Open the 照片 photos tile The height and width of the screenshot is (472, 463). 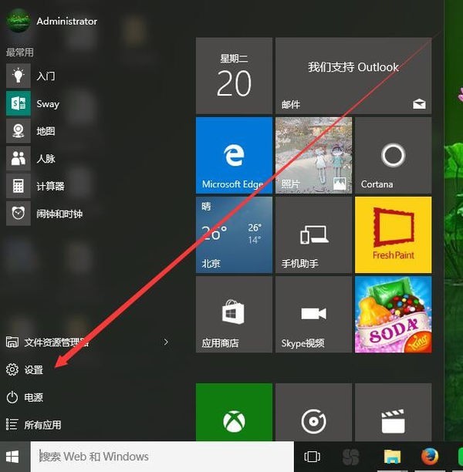tap(313, 155)
